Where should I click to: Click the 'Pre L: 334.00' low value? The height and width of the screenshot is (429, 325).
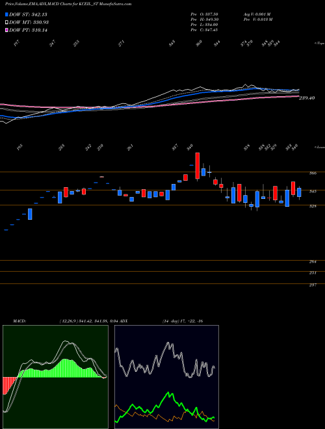point(204,25)
